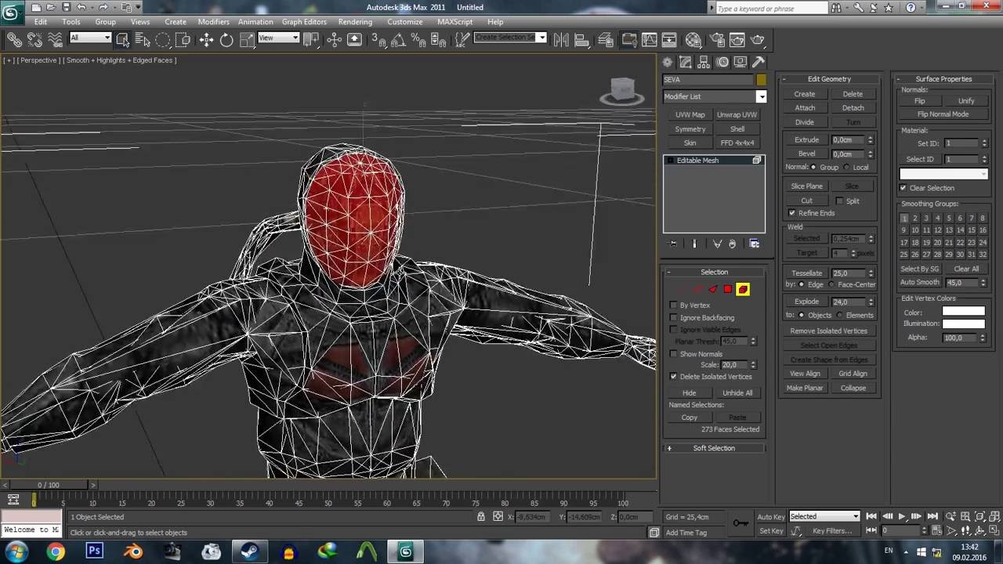Select the Local normal radio button

coord(849,168)
